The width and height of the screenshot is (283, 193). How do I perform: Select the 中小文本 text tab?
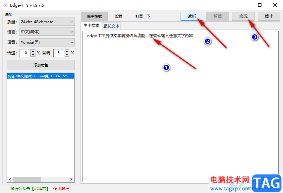[x=91, y=26]
